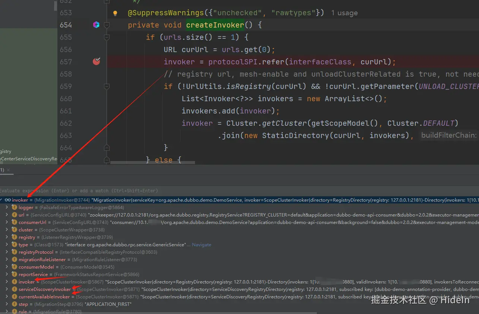Viewport: 479px width, 314px height.
Task: Click protocolSPI.refer call on line 657
Action: coord(247,62)
